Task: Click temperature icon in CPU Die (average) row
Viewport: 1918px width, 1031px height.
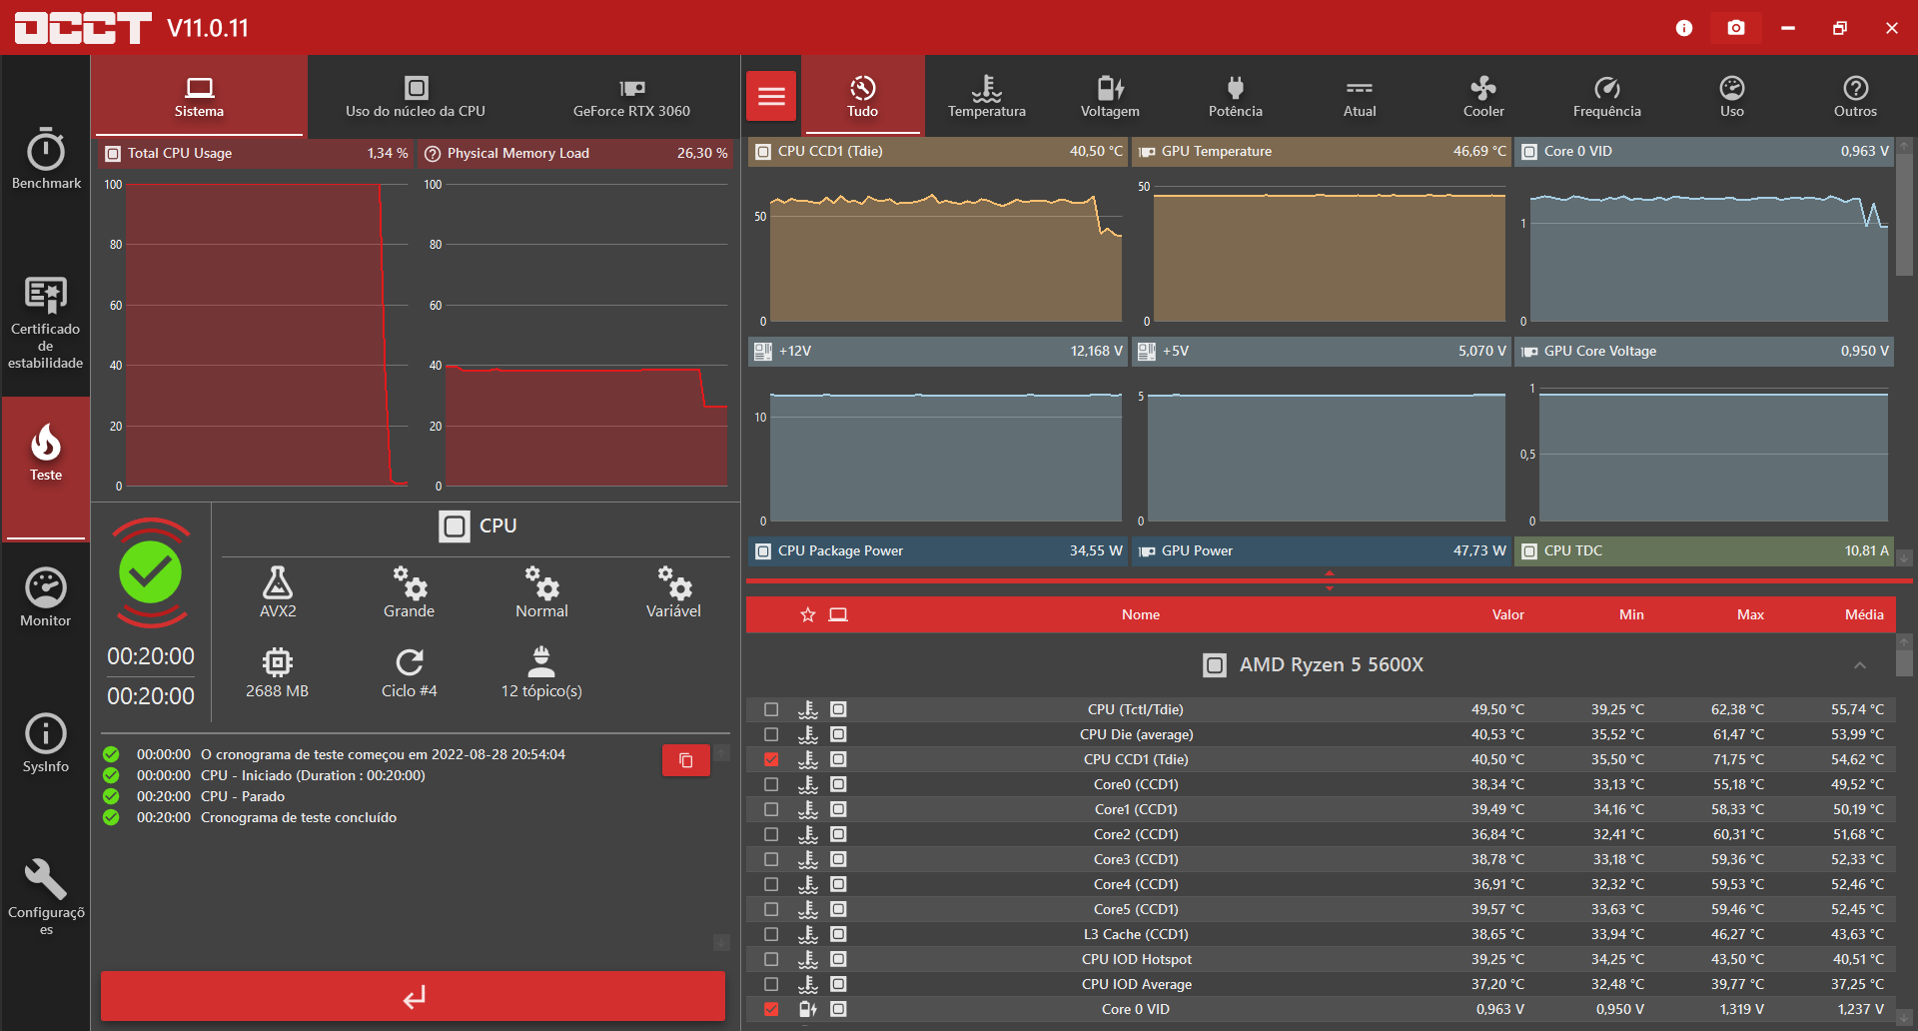Action: pos(808,734)
